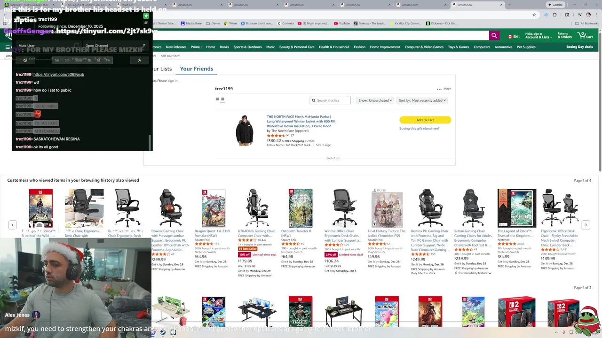Click the ban icon in the user card
The image size is (602, 338).
click(25, 60)
